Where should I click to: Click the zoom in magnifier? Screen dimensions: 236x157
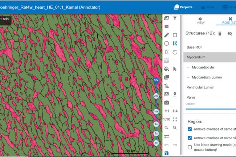point(166,128)
